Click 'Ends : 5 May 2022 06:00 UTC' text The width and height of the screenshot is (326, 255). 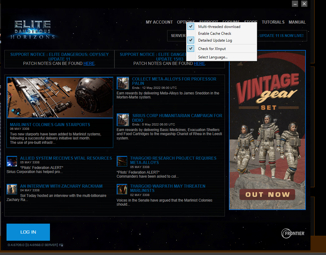[x=154, y=125]
